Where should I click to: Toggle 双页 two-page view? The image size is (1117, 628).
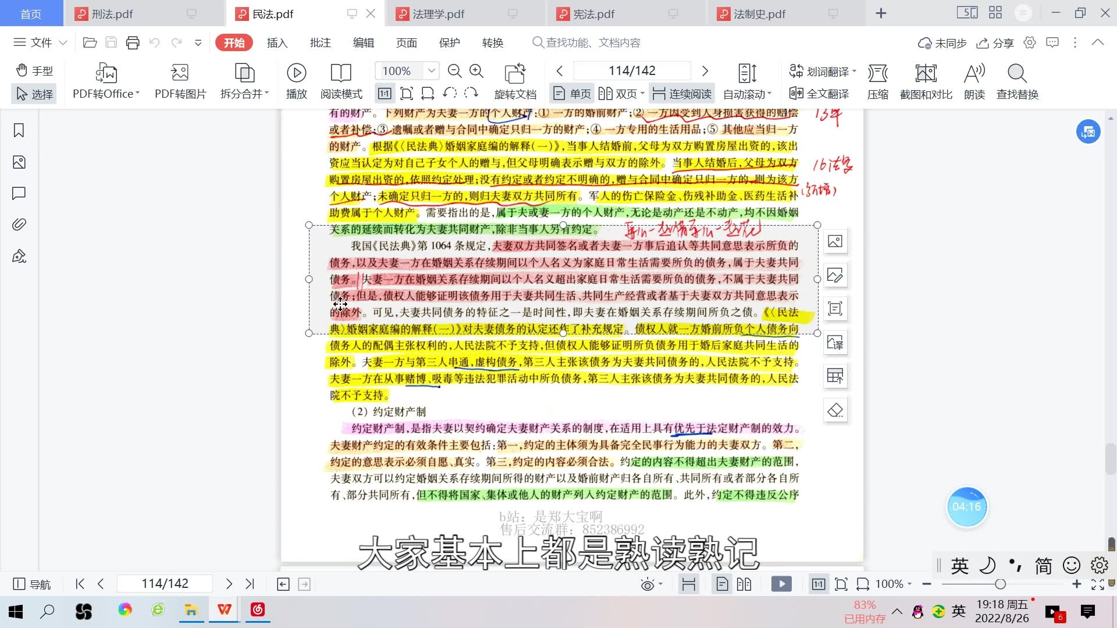(x=621, y=94)
